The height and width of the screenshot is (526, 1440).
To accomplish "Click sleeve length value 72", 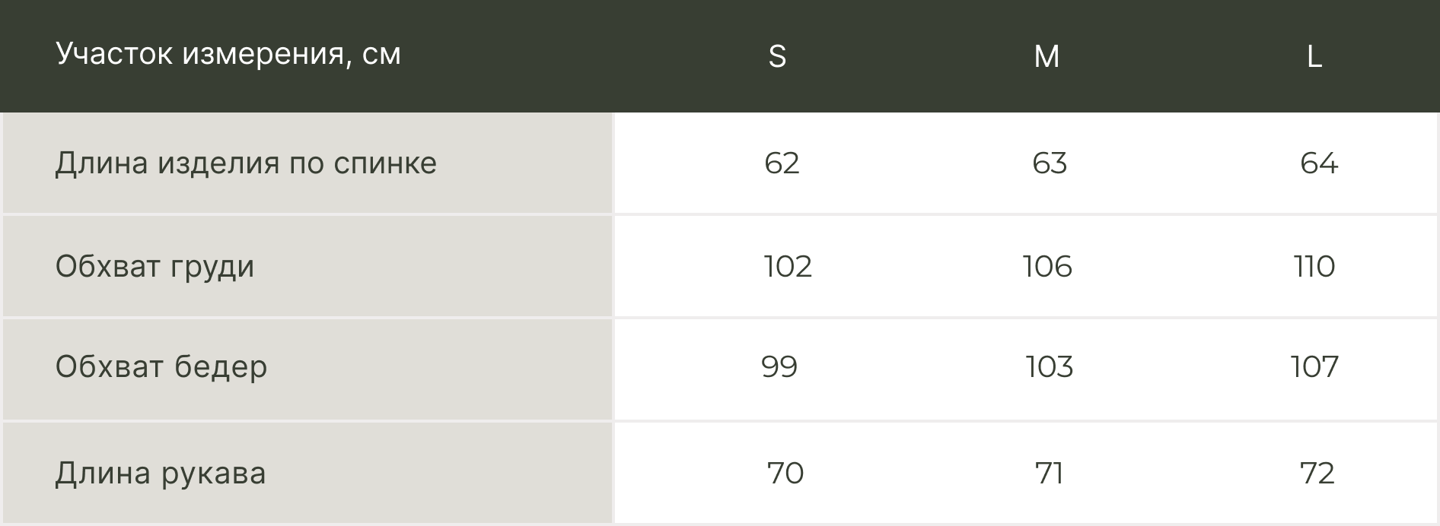I will (x=1317, y=474).
